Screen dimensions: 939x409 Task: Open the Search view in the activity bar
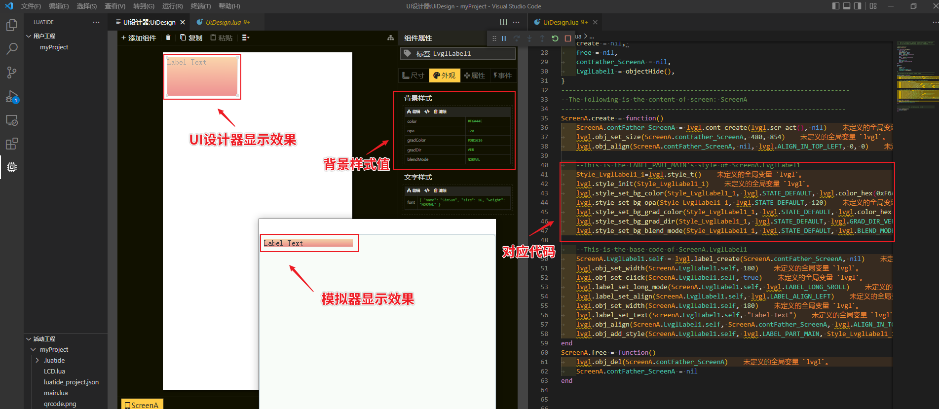pyautogui.click(x=12, y=49)
